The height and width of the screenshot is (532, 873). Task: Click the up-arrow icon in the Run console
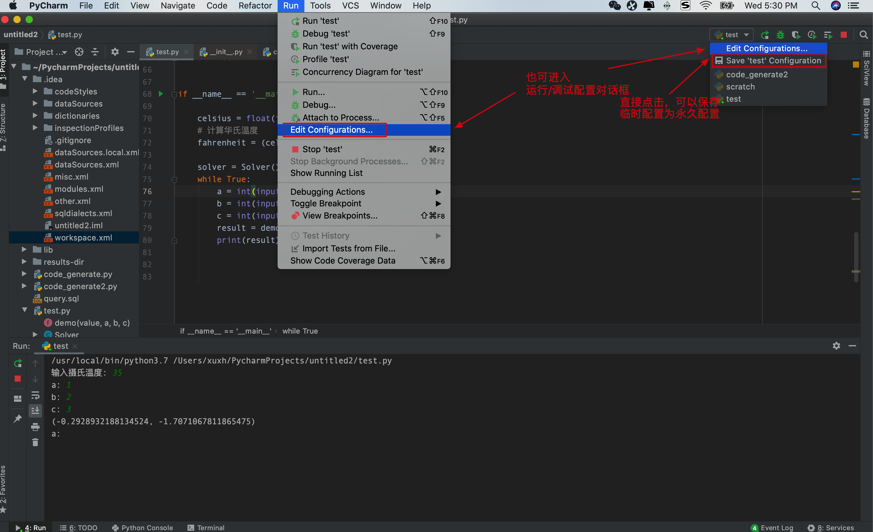35,363
